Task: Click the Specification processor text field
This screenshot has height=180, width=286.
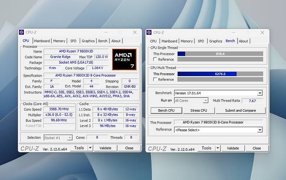Action: click(x=91, y=75)
